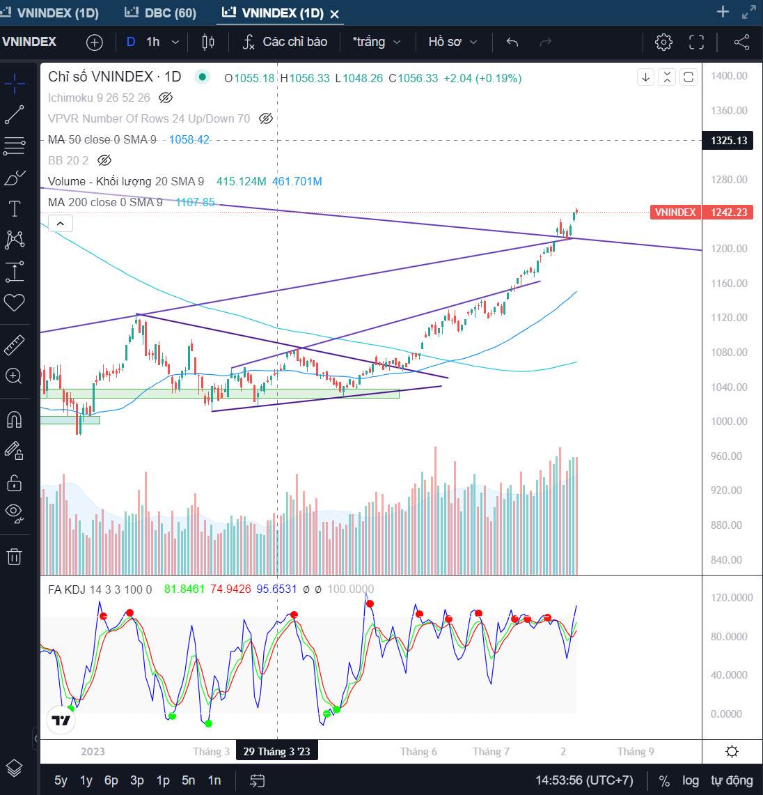
Task: Set the range to 3p
Action: (136, 780)
